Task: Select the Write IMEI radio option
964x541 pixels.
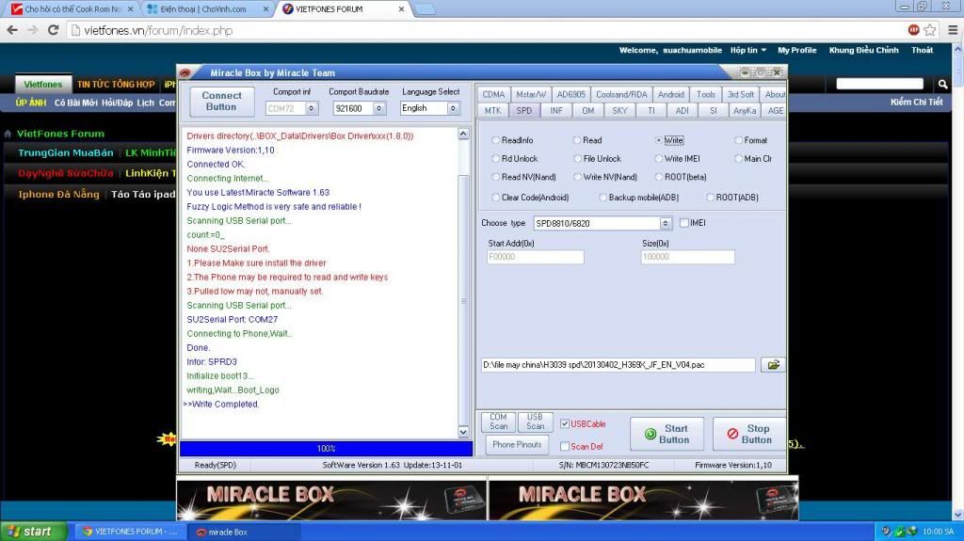Action: click(658, 159)
